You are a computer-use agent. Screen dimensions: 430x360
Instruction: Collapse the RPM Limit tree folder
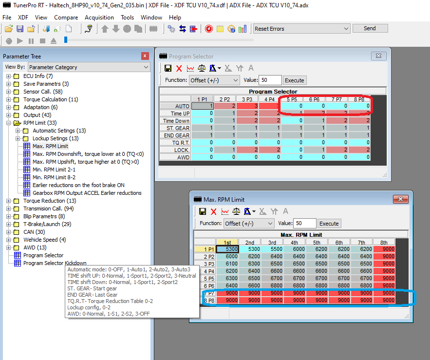(8, 123)
